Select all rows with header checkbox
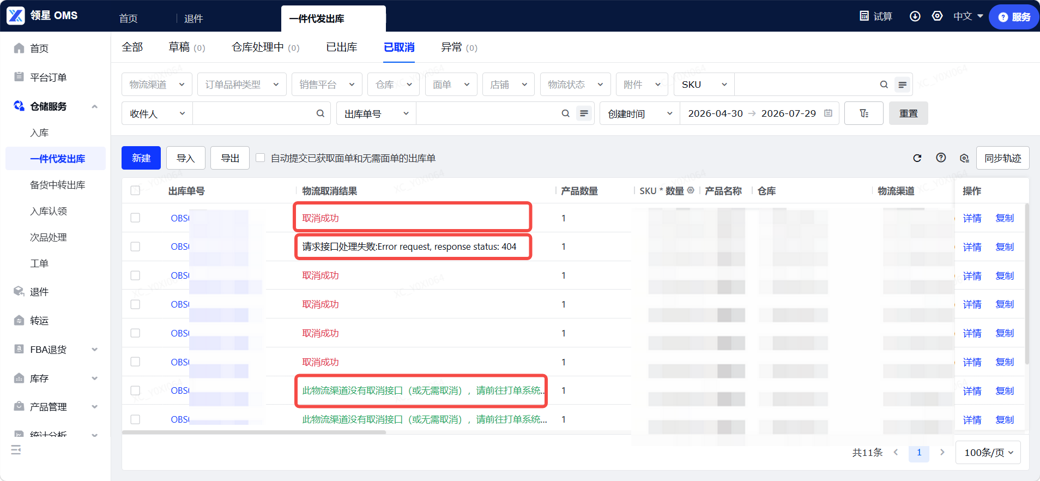The height and width of the screenshot is (481, 1040). [x=135, y=190]
